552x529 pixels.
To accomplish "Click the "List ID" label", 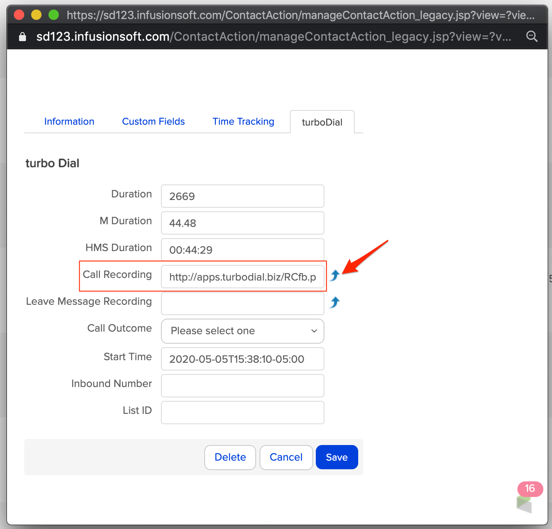I will [137, 410].
